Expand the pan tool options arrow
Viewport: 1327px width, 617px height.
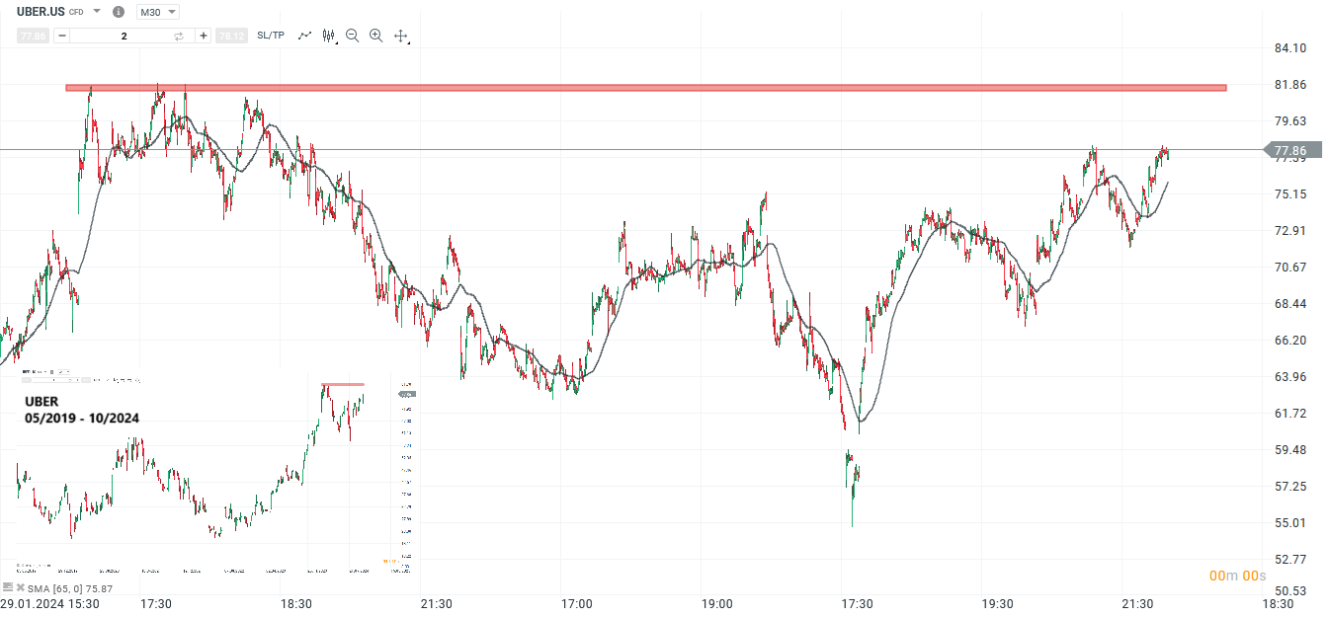pos(407,41)
